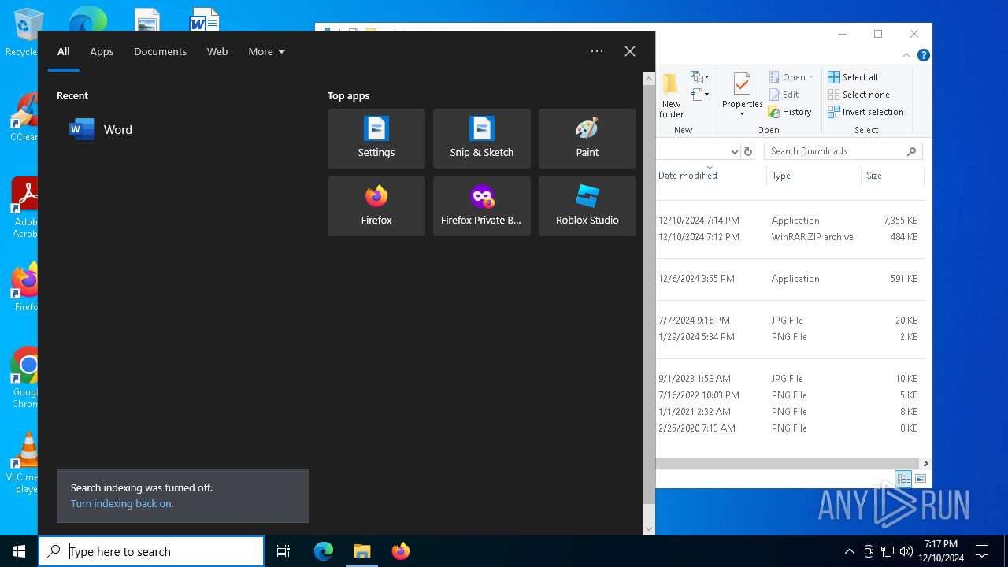Viewport: 1008px width, 567px height.
Task: Switch Explorer to large icons view
Action: pyautogui.click(x=921, y=479)
